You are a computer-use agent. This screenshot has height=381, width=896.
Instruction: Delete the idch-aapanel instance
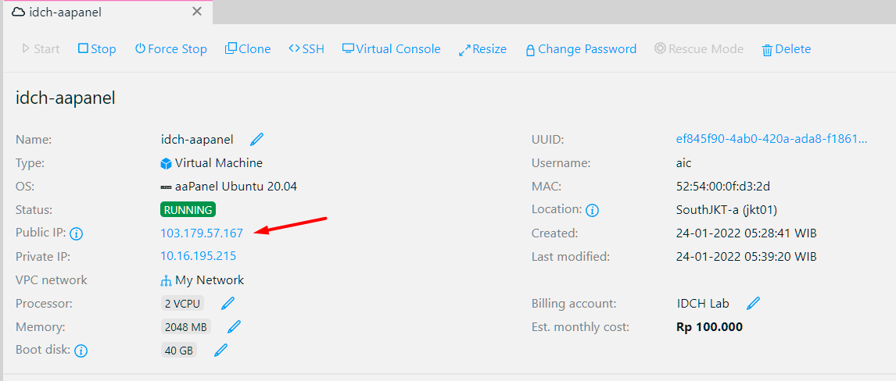pos(786,48)
